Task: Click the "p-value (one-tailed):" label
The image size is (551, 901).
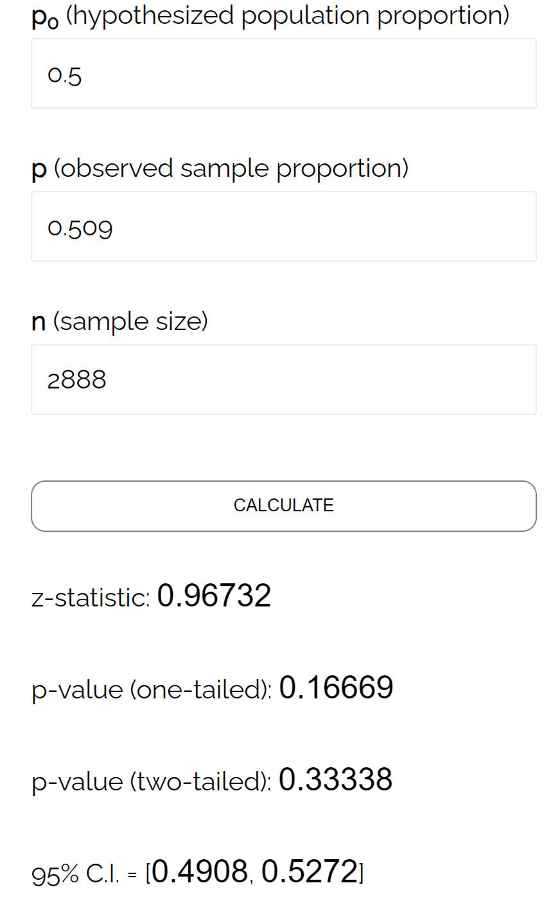Action: (152, 689)
